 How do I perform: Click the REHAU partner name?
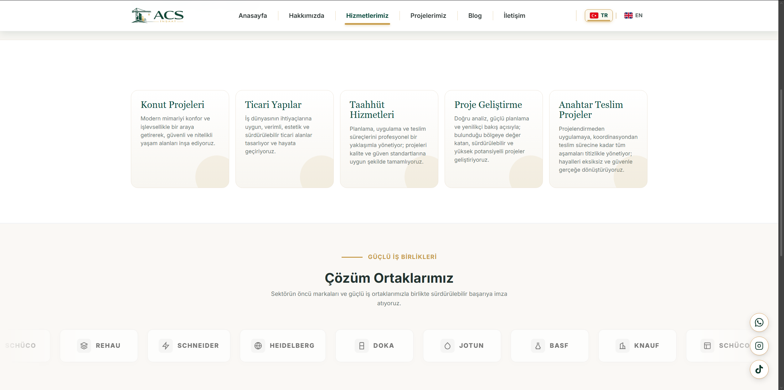click(x=108, y=346)
